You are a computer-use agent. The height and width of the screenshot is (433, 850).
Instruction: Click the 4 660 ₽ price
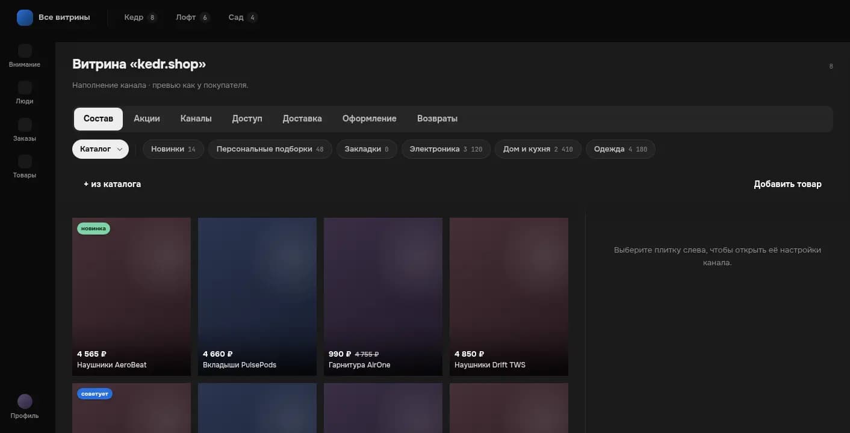tap(218, 354)
